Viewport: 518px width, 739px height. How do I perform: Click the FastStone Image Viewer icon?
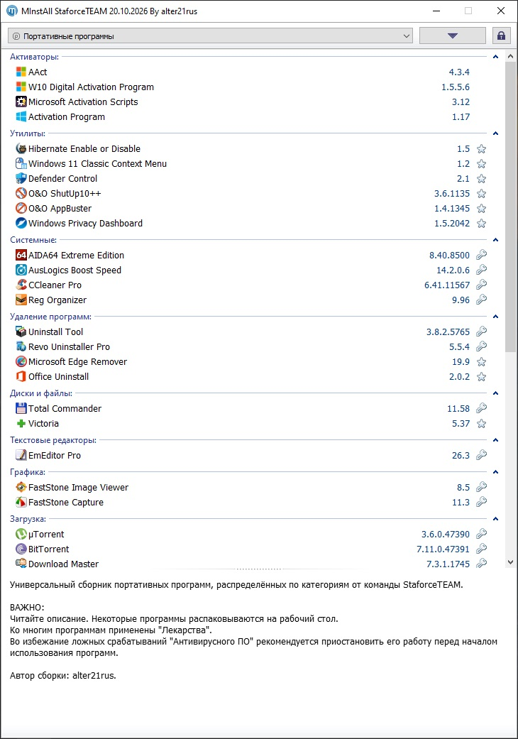(21, 487)
